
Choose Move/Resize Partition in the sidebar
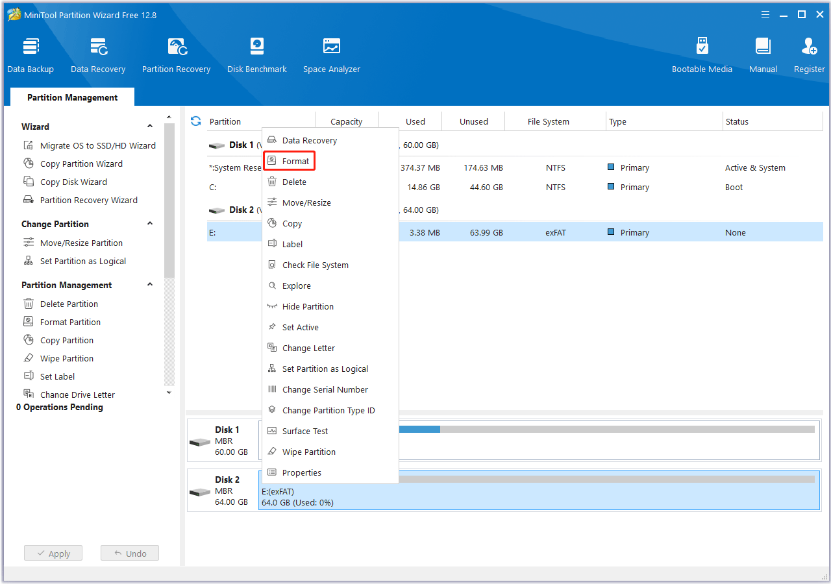[73, 243]
